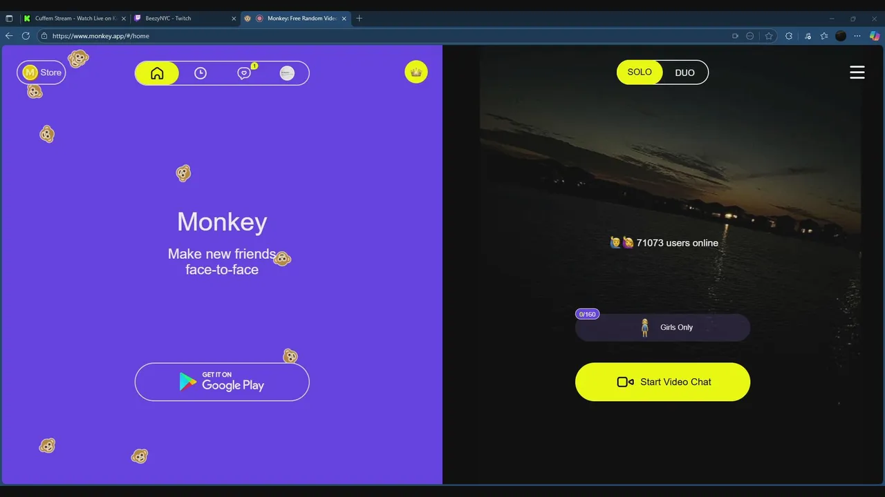Image resolution: width=885 pixels, height=497 pixels.
Task: Open the browser Extensions icon
Action: (x=789, y=36)
